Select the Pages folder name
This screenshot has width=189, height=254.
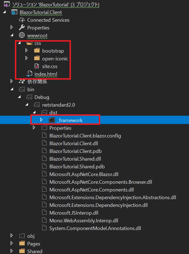(x=34, y=244)
